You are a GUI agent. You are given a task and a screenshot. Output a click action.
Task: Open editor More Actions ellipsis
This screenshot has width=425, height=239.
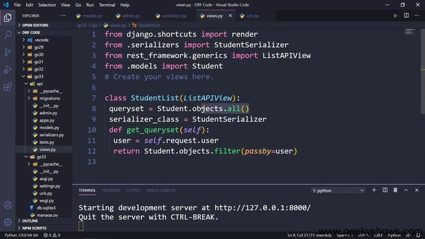tap(417, 16)
